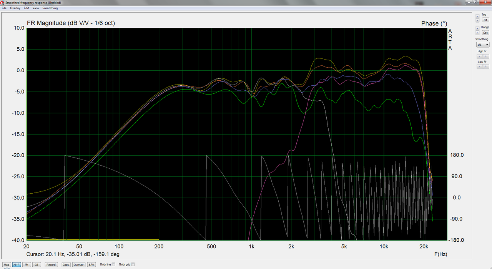Switch to Mag display mode
This screenshot has height=269, width=492.
(7, 264)
